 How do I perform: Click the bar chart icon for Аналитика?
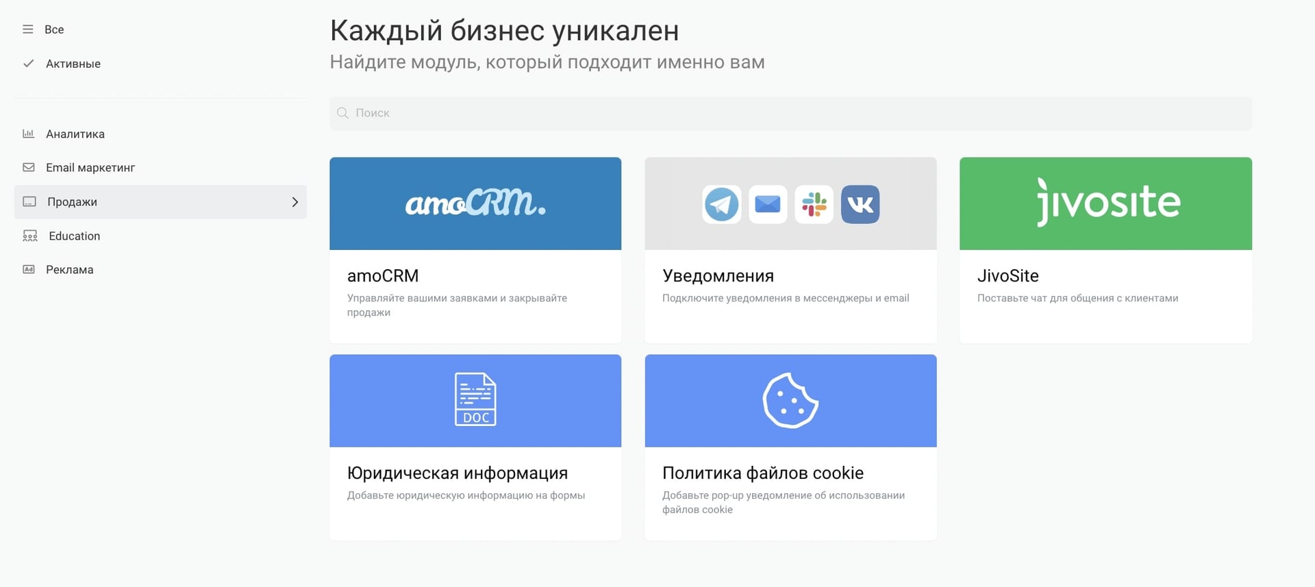[29, 134]
